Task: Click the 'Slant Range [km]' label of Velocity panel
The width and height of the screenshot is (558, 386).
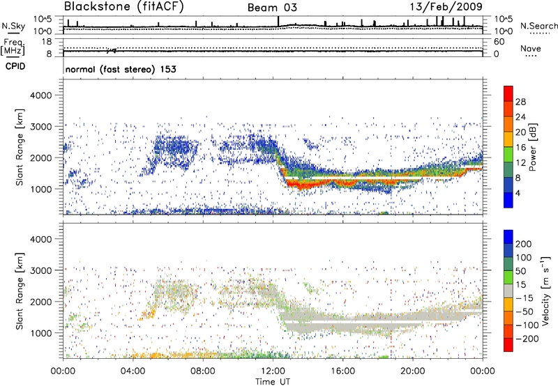Action: [20, 291]
